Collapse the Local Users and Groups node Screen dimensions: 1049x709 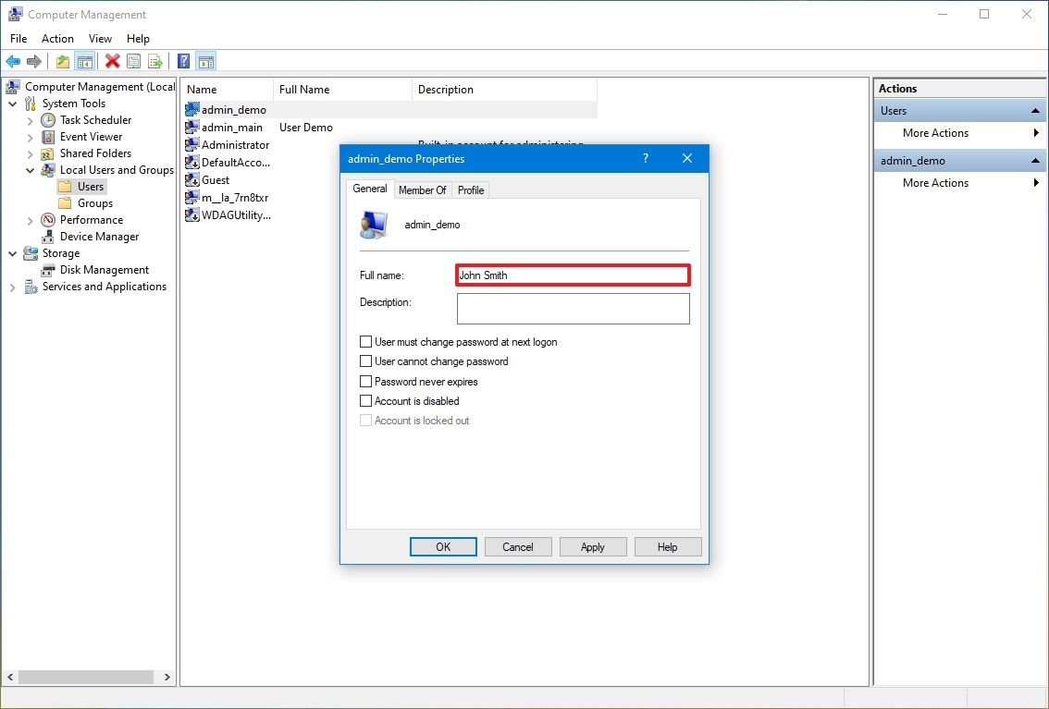click(x=30, y=169)
